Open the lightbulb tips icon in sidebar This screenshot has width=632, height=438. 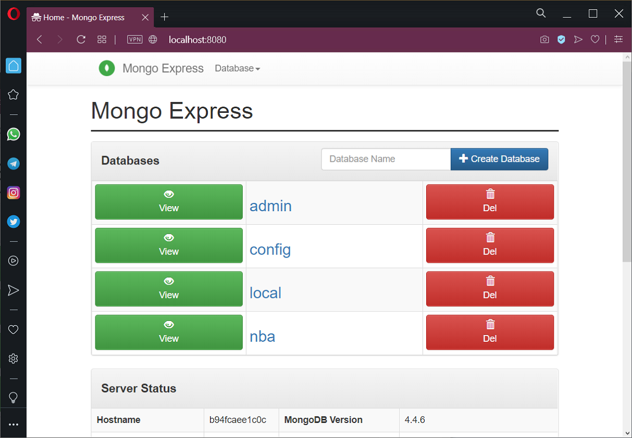[14, 397]
